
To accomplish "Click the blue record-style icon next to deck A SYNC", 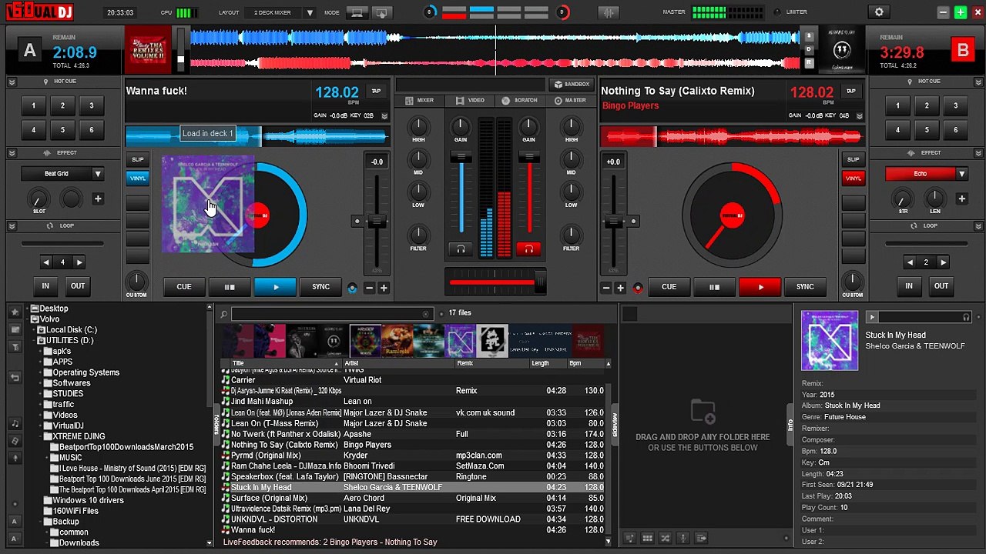I will (x=352, y=288).
